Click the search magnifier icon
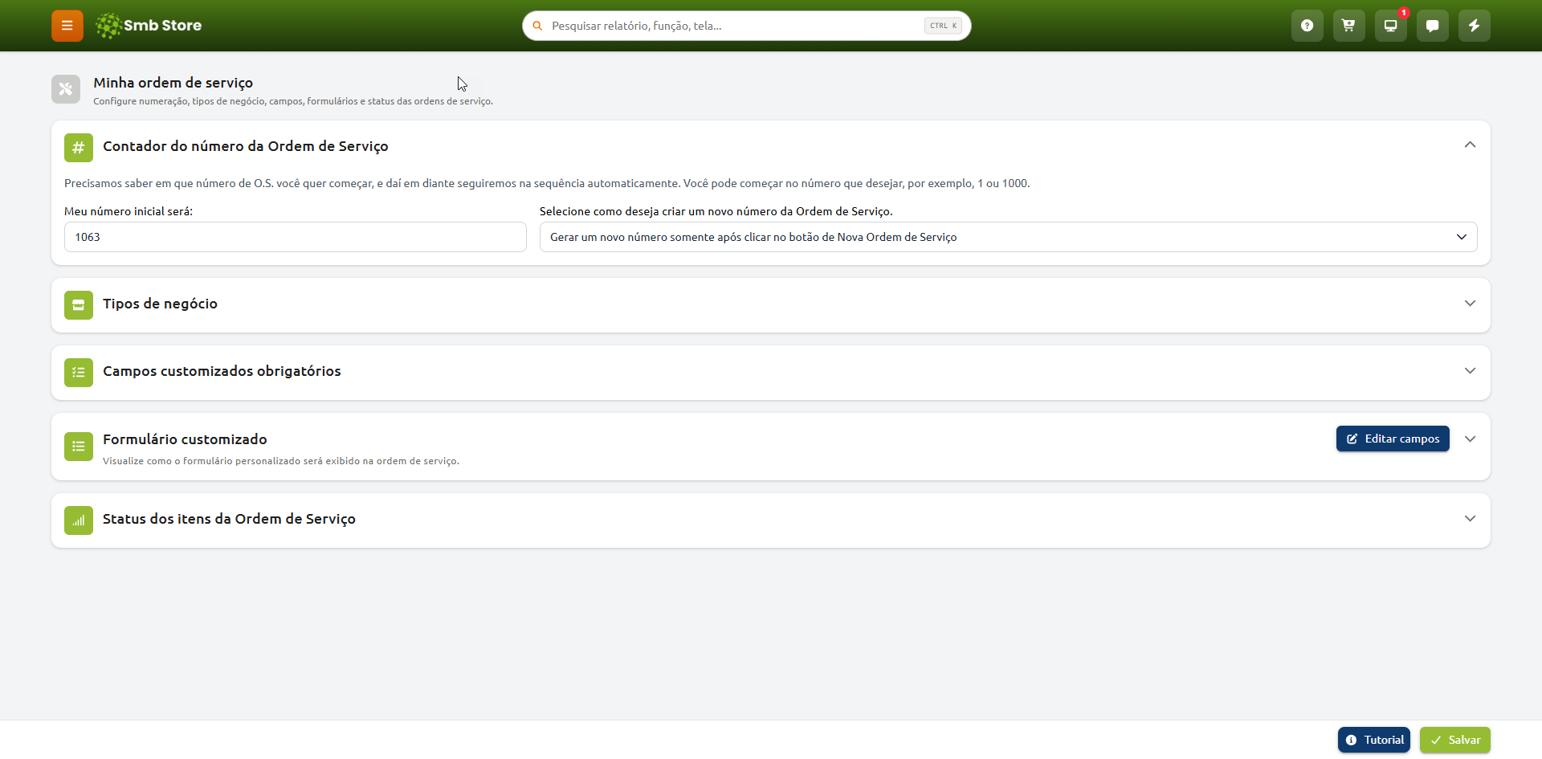The image size is (1542, 759). coord(538,26)
